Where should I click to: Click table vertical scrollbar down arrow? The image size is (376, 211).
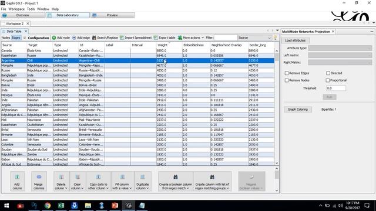(x=277, y=163)
